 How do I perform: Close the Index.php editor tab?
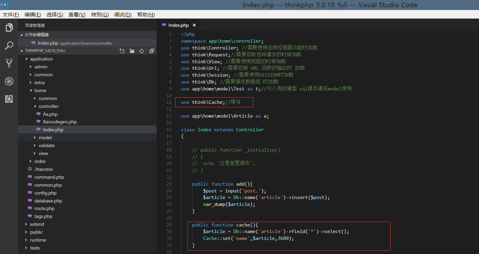[194, 25]
